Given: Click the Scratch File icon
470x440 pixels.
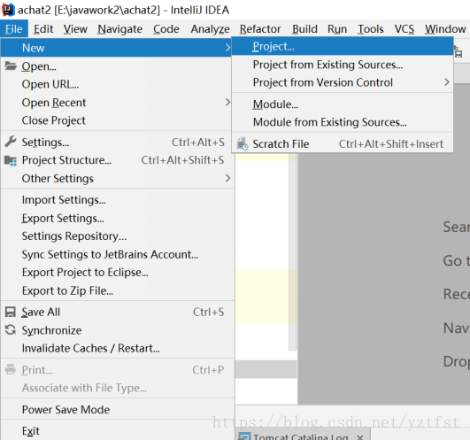Looking at the screenshot, I should [243, 144].
